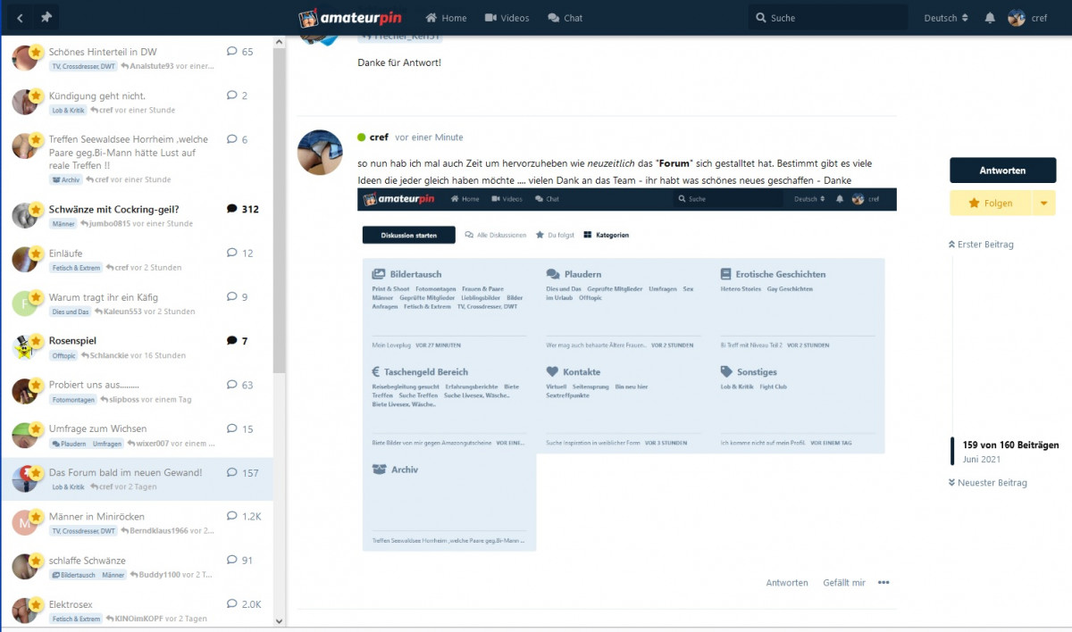The height and width of the screenshot is (632, 1072).
Task: Click the amateurpin logo
Action: pyautogui.click(x=353, y=18)
